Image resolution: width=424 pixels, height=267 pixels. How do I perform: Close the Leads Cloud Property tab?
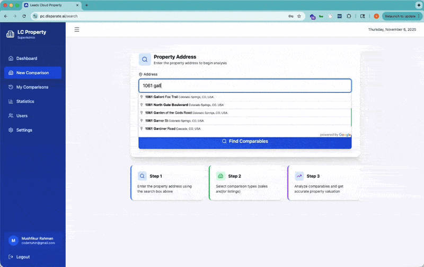[x=77, y=5]
